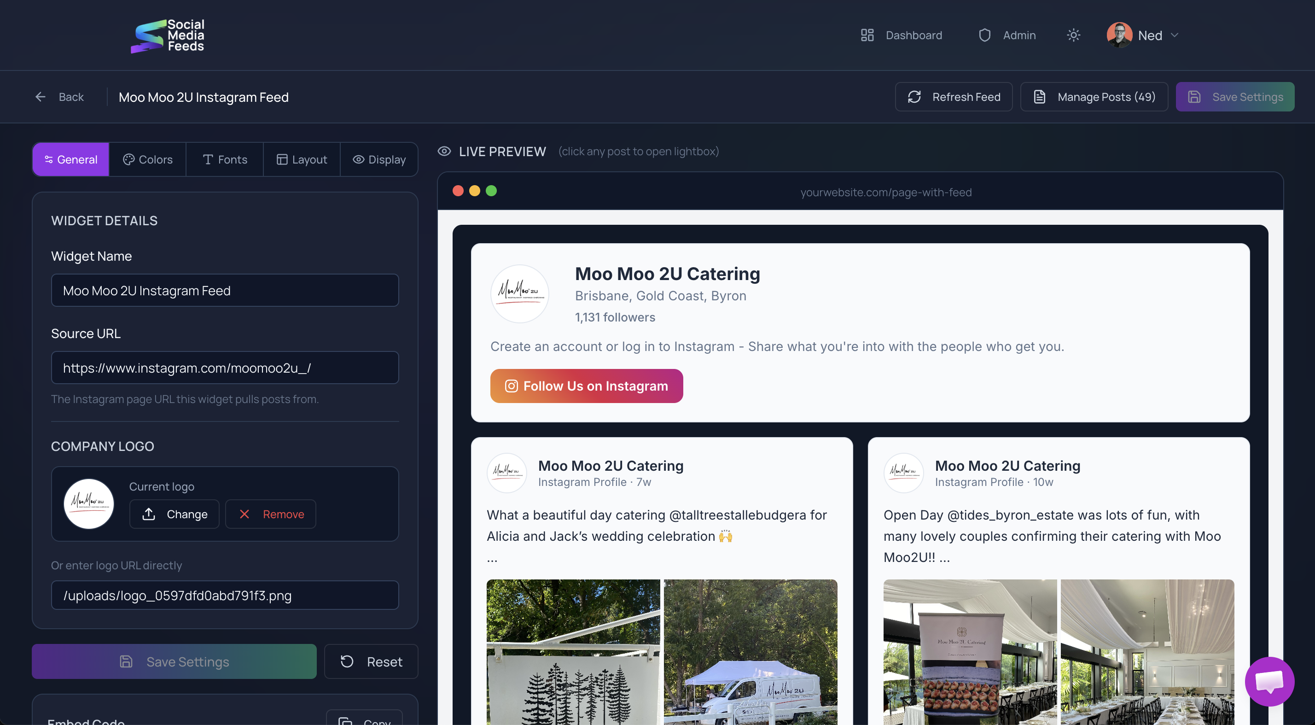Click the Widget Name input field
This screenshot has width=1315, height=725.
pyautogui.click(x=225, y=291)
